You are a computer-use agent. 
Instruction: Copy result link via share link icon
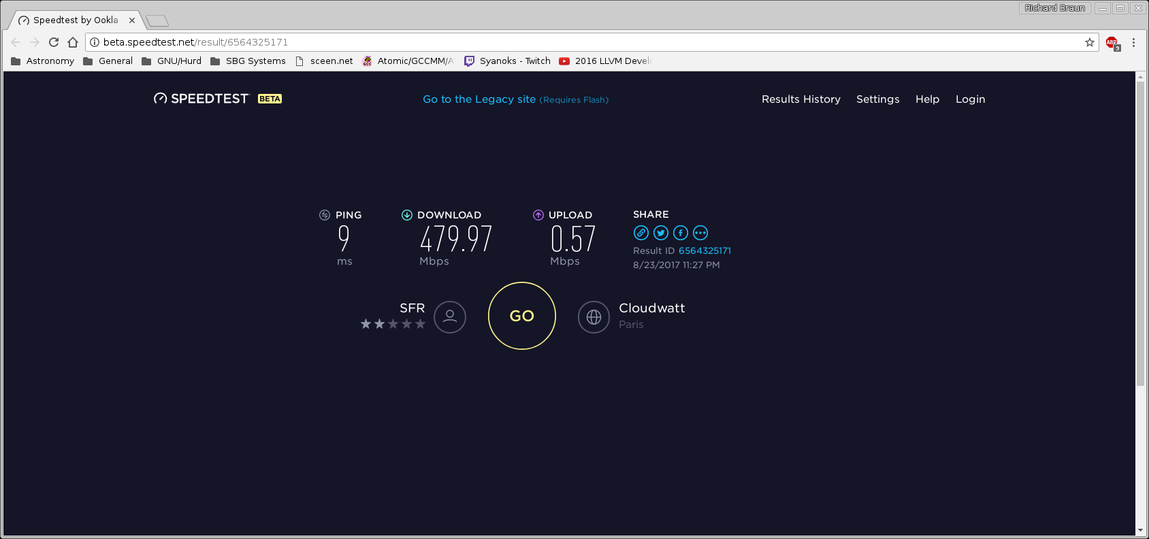point(641,233)
